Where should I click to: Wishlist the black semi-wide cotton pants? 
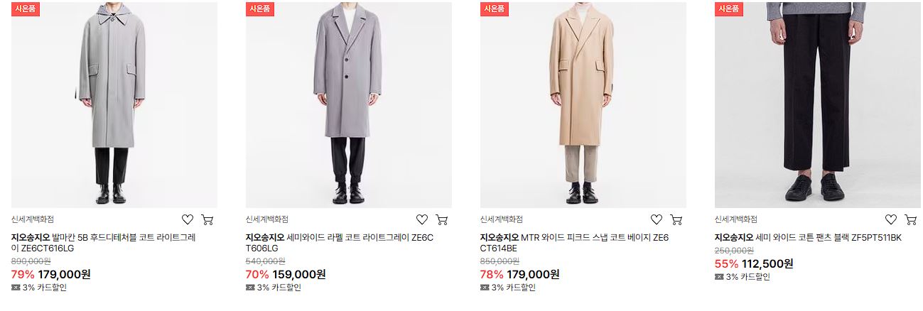(x=891, y=219)
